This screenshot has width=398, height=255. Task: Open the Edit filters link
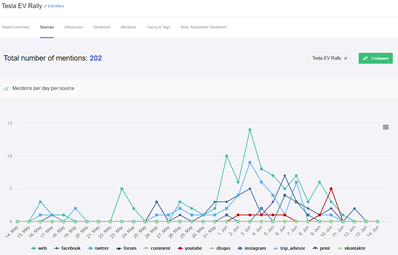[56, 6]
